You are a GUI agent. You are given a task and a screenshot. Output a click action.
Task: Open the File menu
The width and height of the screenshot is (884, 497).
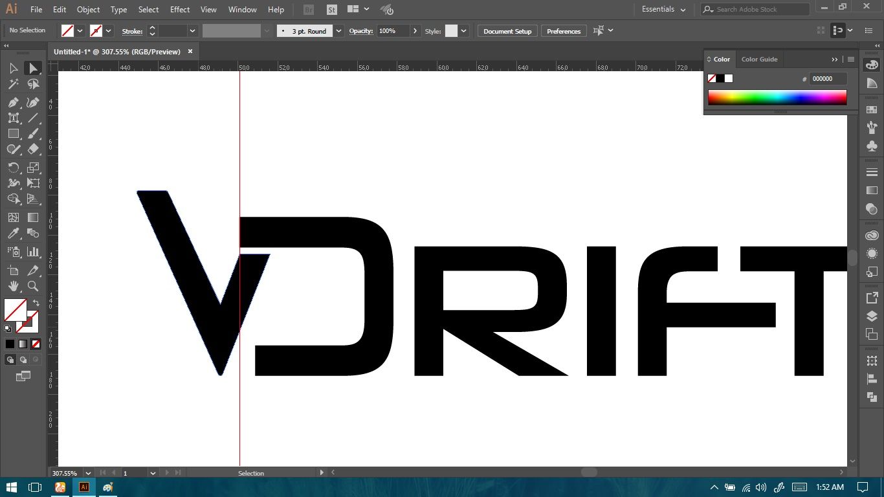click(36, 10)
